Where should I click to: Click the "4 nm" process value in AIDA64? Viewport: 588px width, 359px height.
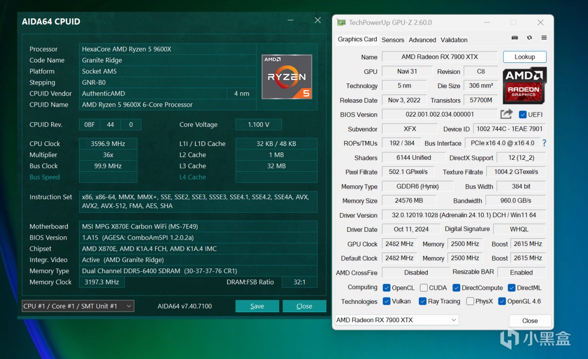242,93
